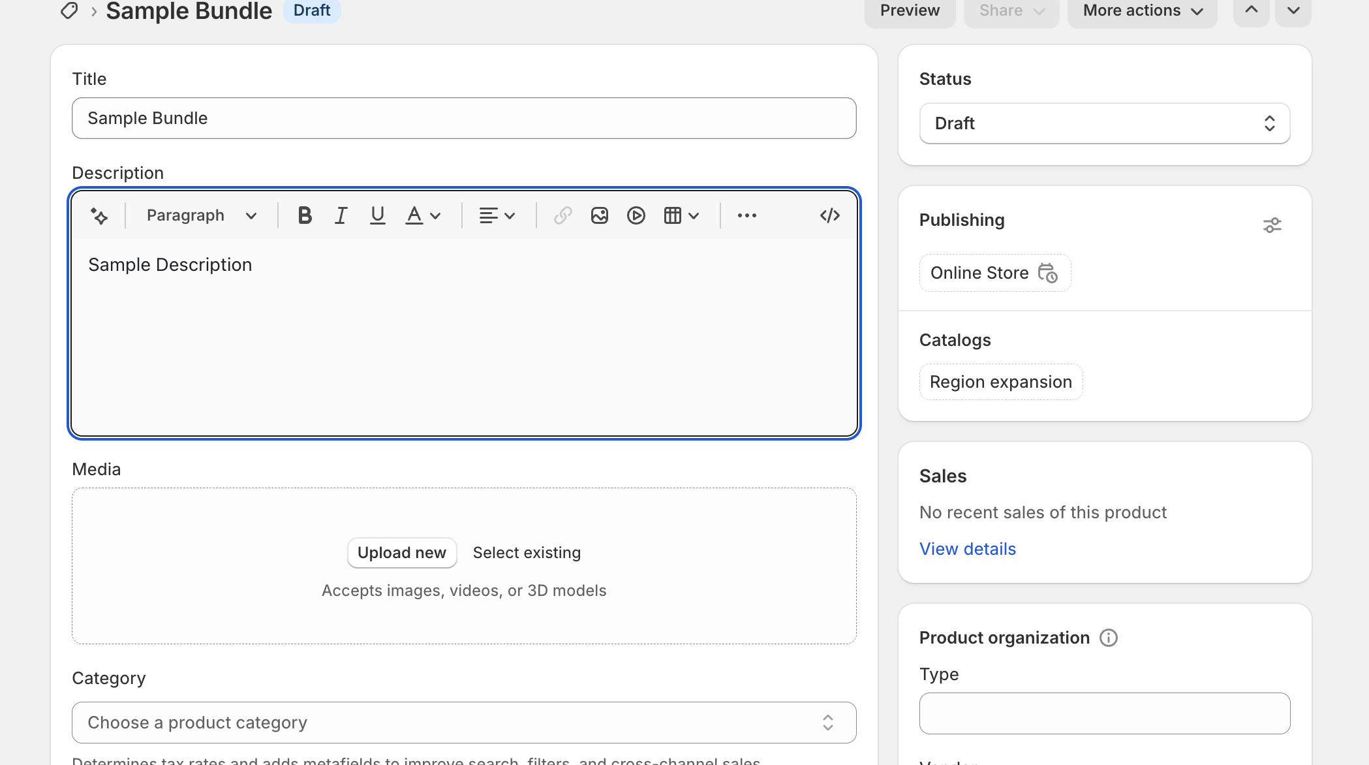Insert image into description
The image size is (1369, 765).
599,215
